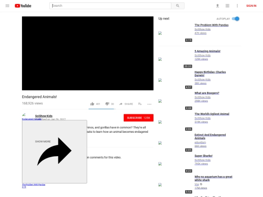Open Happy Birthday, Charles Darwin! video
263x197 pixels.
pos(210,73)
